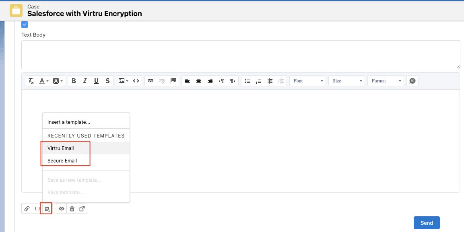The width and height of the screenshot is (464, 232).
Task: Toggle bold formatting
Action: (74, 81)
